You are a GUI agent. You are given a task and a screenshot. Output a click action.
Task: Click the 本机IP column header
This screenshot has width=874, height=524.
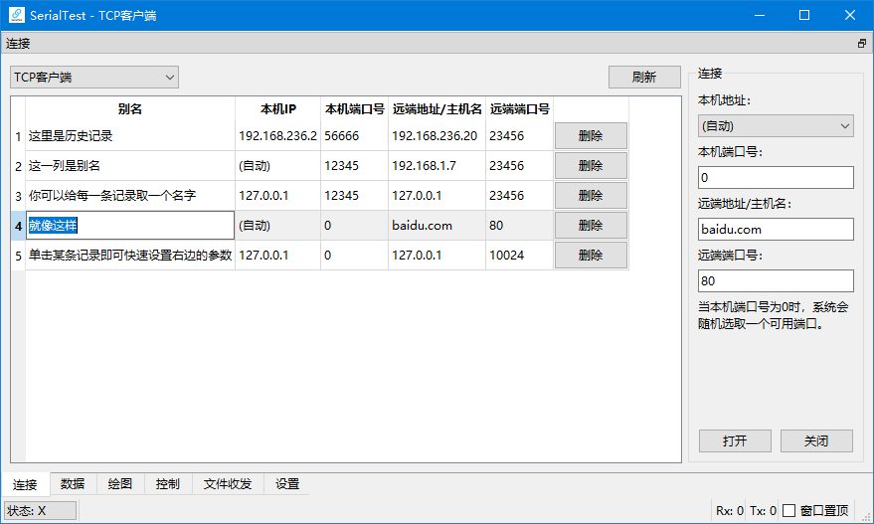tap(277, 108)
